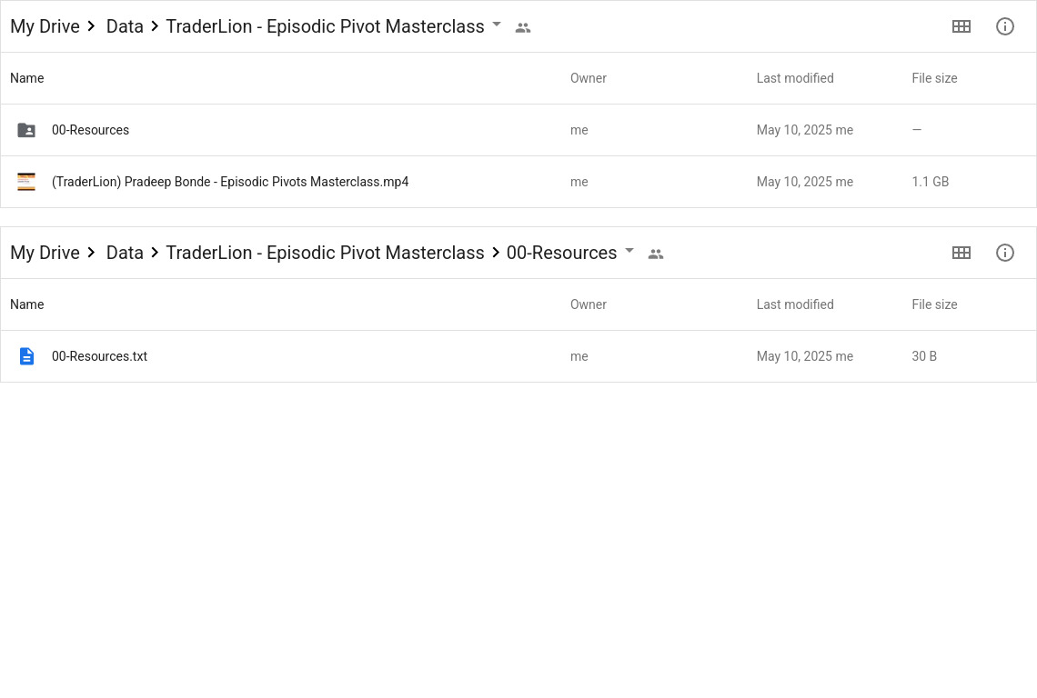Click the modified date of the 00-Resources.txt row
The height and width of the screenshot is (698, 1037).
click(x=805, y=356)
